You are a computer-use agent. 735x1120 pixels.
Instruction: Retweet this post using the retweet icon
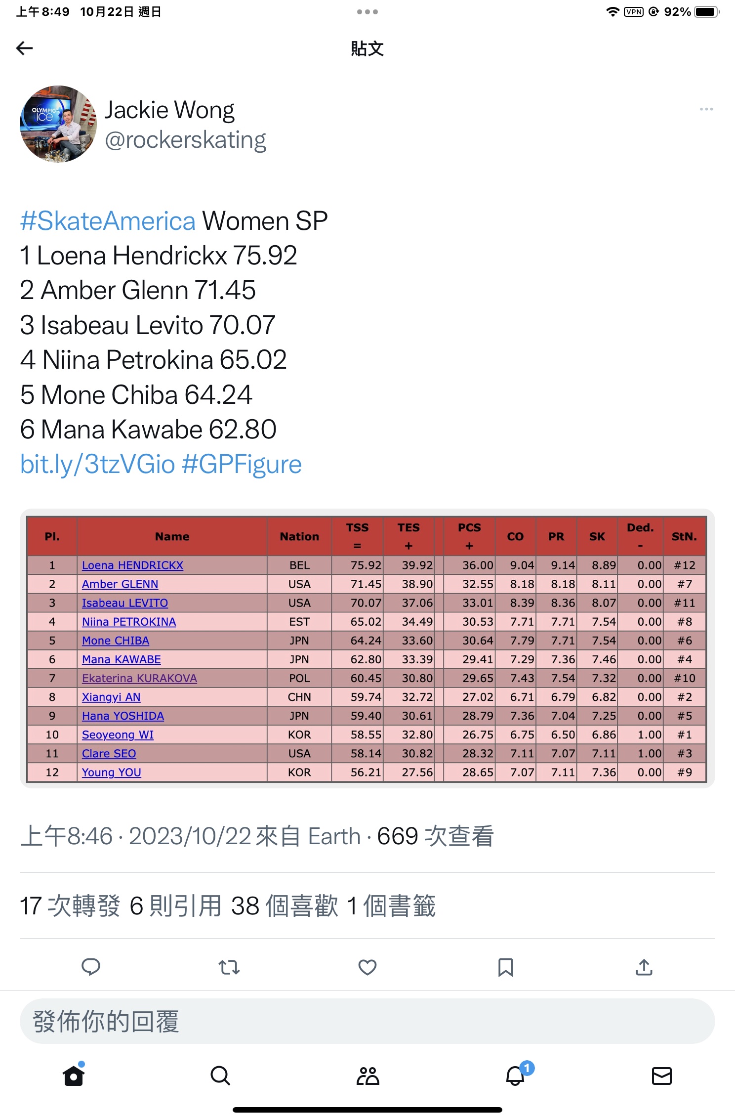point(229,967)
